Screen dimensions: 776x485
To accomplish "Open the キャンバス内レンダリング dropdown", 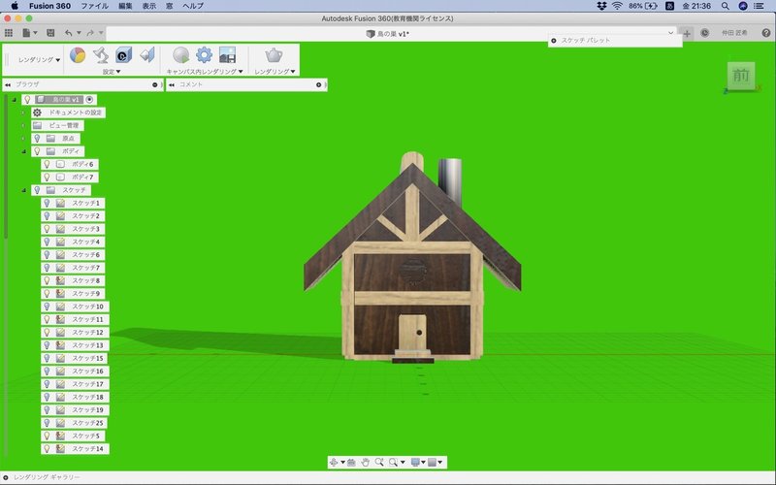I will 205,72.
